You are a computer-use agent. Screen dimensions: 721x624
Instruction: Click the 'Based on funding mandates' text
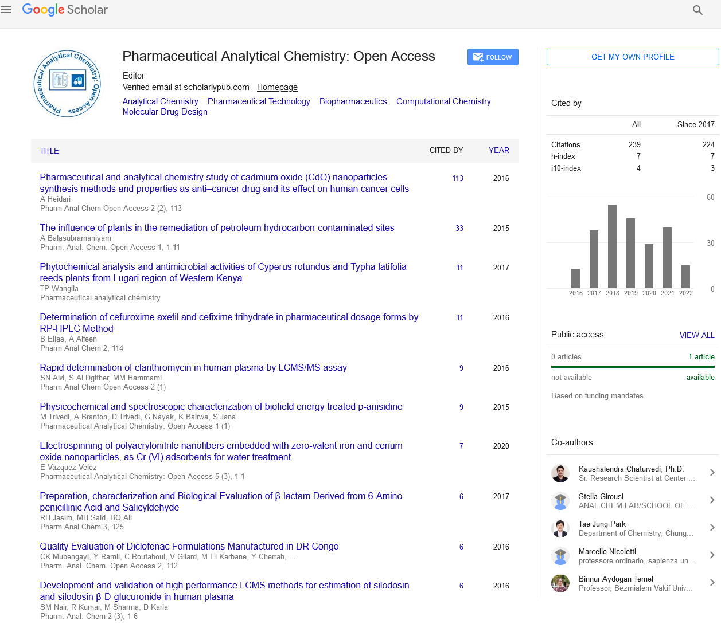click(x=597, y=395)
